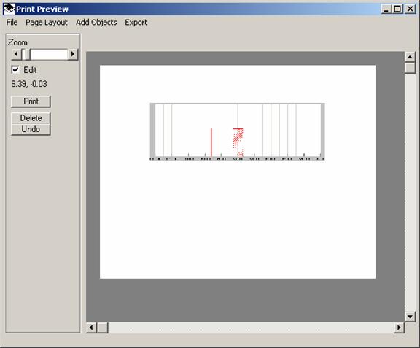Click the Zoom slider thumb

pyautogui.click(x=26, y=54)
